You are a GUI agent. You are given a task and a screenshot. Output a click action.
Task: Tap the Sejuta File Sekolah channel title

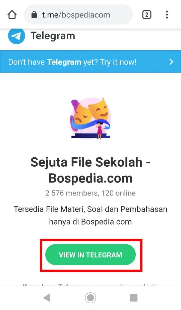pyautogui.click(x=90, y=170)
